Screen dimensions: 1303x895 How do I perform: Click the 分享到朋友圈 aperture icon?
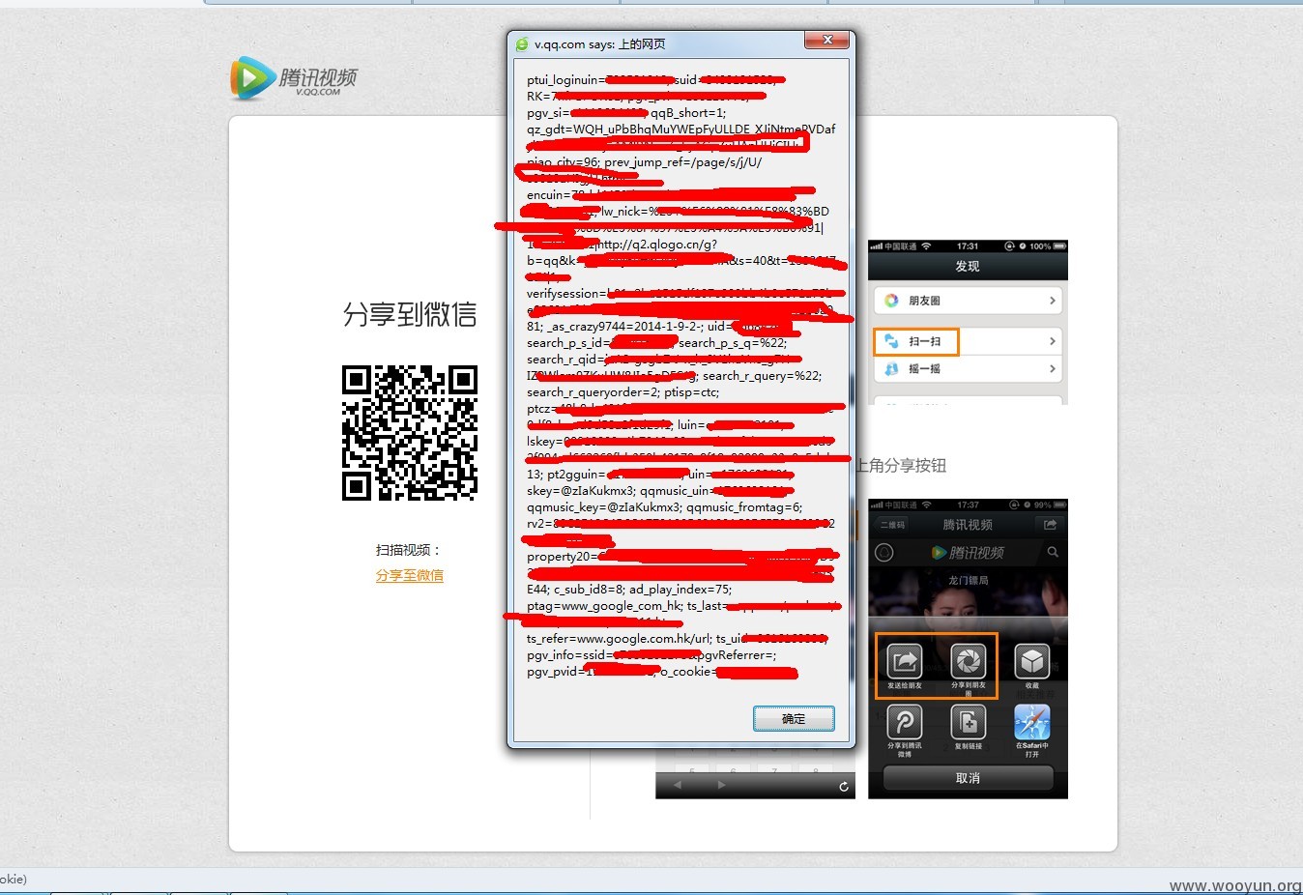tap(968, 662)
